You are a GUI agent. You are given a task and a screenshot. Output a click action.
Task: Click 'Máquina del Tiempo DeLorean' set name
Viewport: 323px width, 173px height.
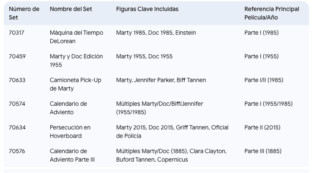tap(76, 37)
